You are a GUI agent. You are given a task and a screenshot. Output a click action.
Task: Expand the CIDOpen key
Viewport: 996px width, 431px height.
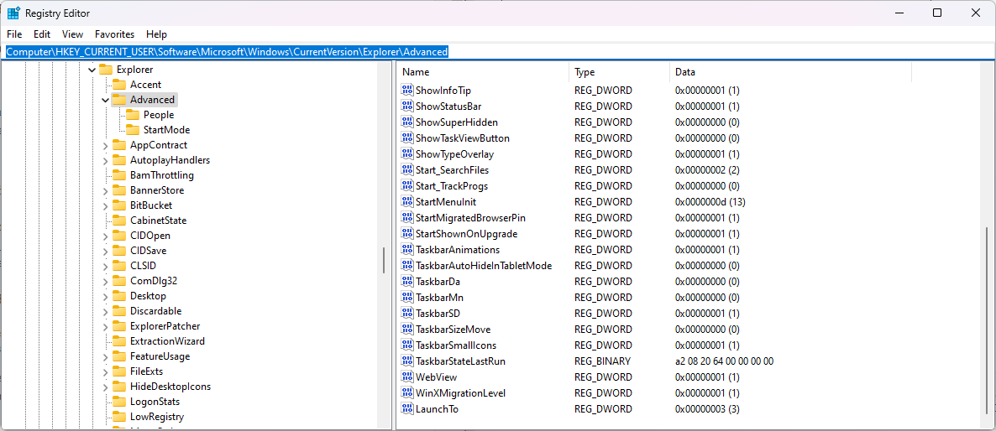[106, 236]
